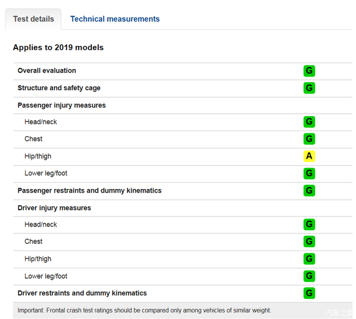The height and width of the screenshot is (319, 356).
Task: Click the G rating for driver Hip/thigh
Action: (309, 259)
